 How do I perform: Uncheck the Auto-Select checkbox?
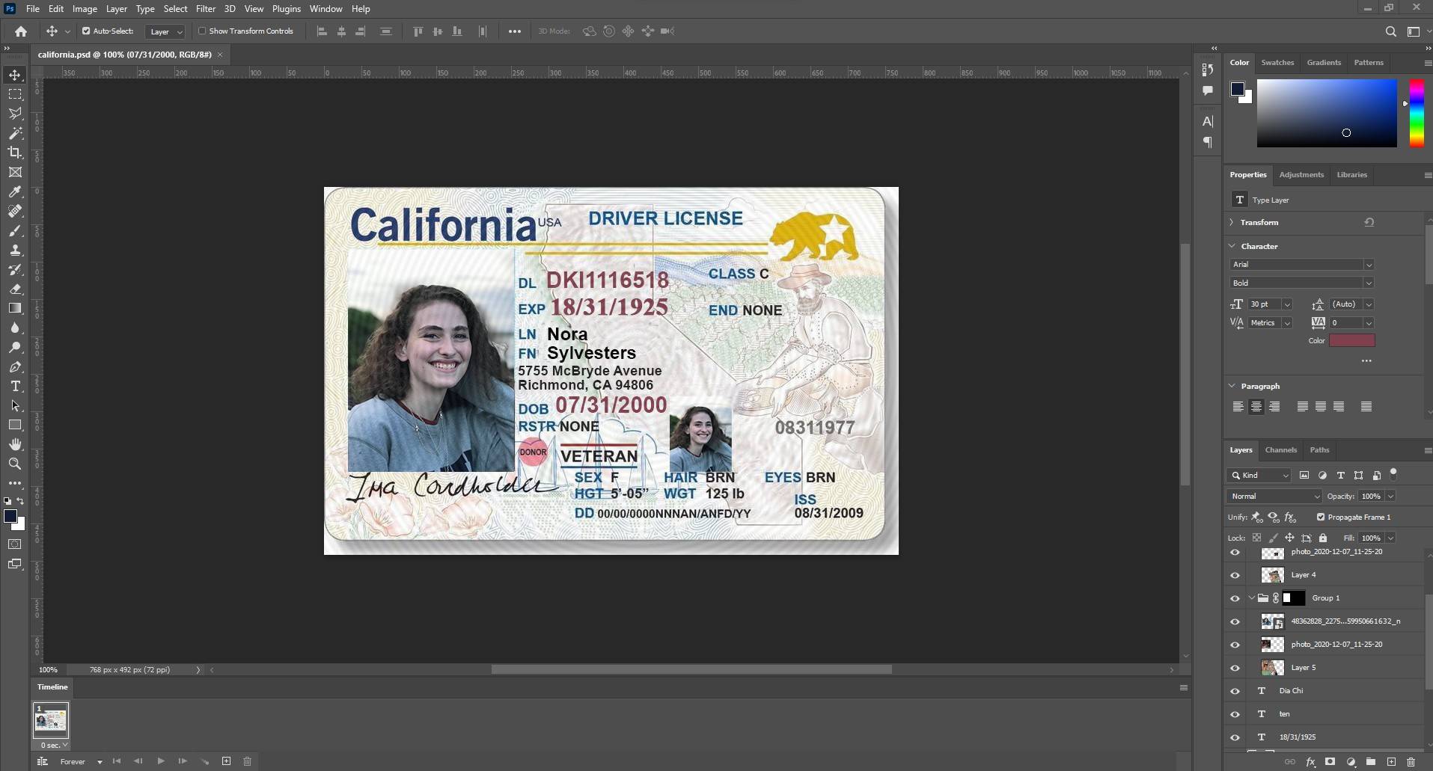86,31
